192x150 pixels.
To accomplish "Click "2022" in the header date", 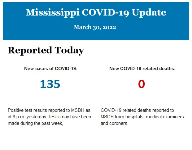I will (109, 27).
